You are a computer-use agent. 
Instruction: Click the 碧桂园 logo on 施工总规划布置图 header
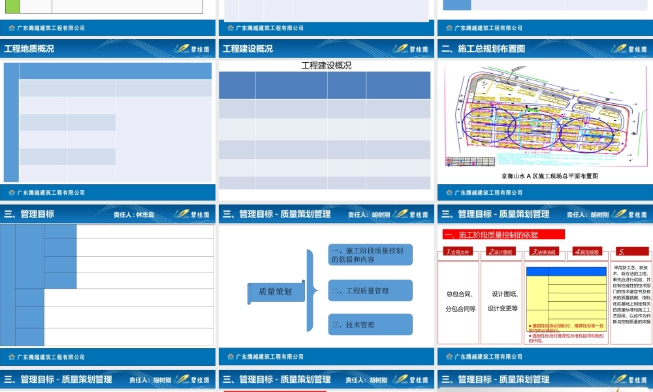point(629,49)
